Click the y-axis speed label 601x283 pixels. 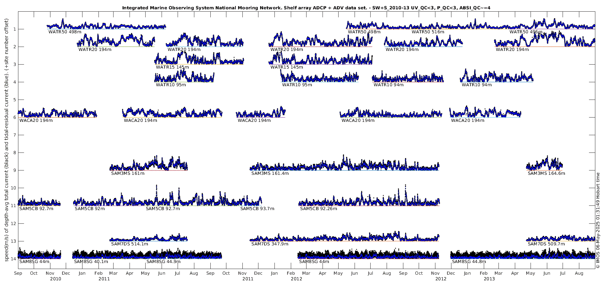[x=6, y=140]
